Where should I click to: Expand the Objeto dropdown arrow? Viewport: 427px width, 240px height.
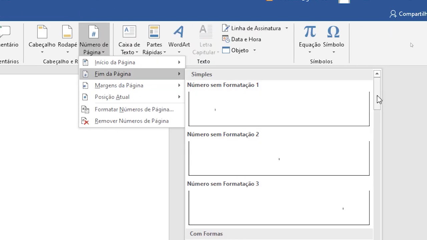254,50
